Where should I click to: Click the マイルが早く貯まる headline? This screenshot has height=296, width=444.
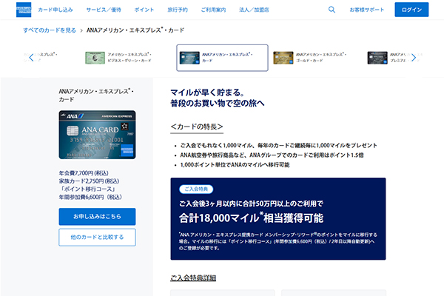pos(207,92)
